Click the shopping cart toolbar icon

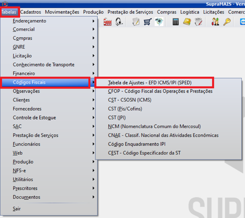click(x=147, y=22)
